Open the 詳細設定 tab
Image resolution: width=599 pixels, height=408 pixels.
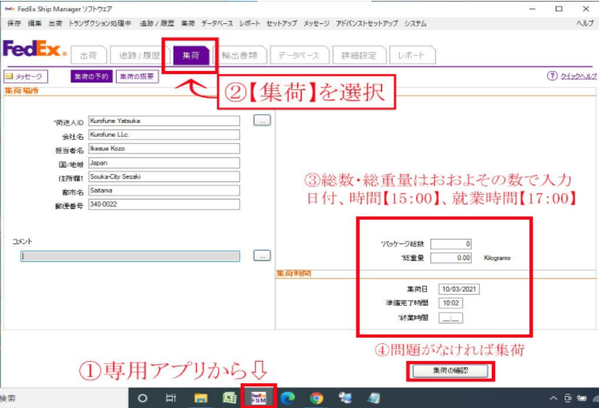(359, 55)
